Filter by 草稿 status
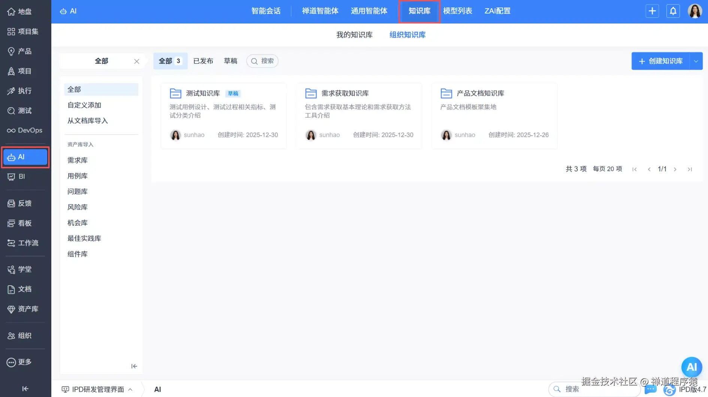This screenshot has width=708, height=397. [x=230, y=61]
